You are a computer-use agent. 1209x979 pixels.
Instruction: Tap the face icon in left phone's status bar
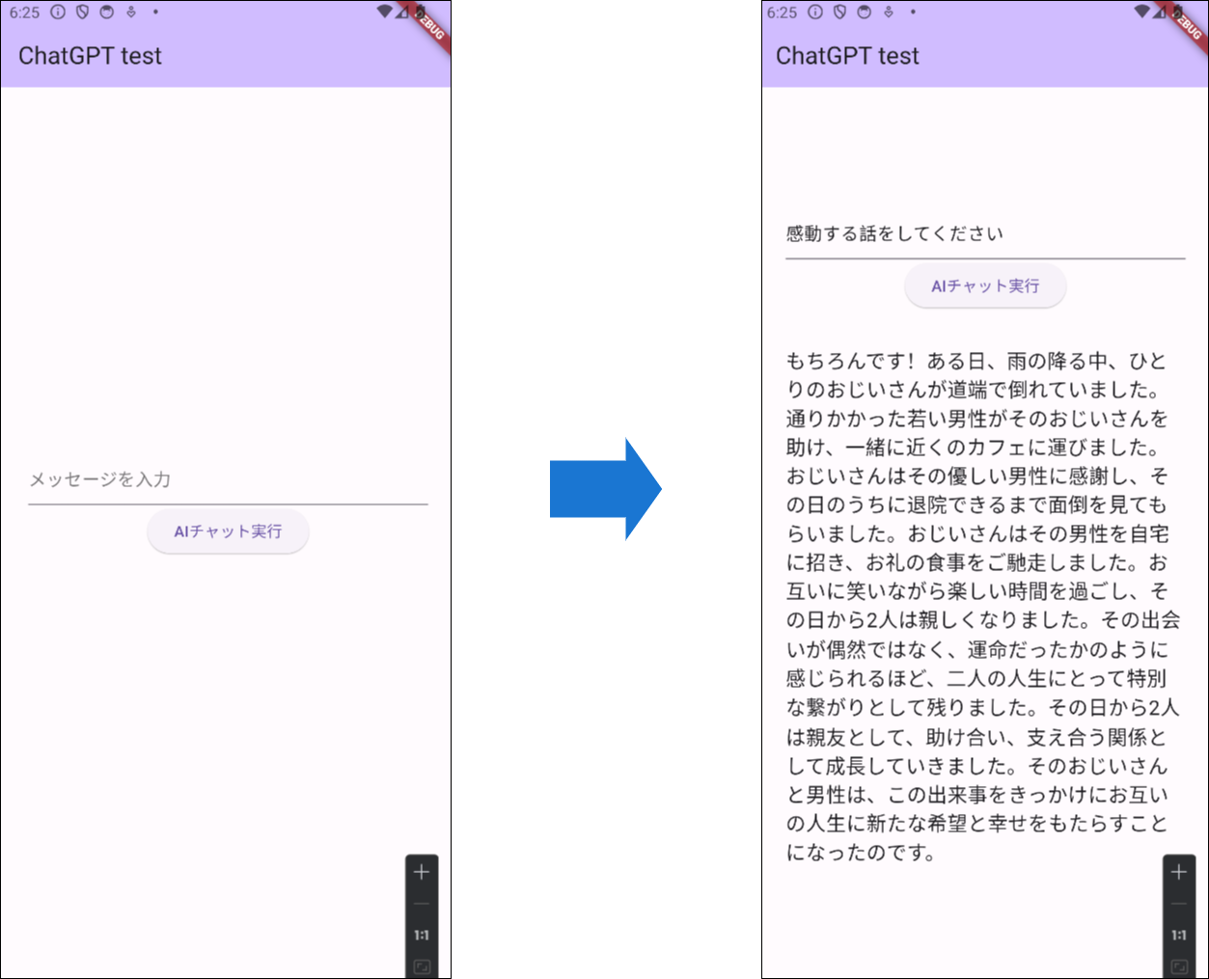point(107,13)
